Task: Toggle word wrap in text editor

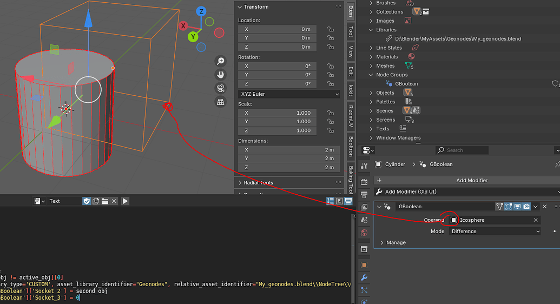Action: pyautogui.click(x=339, y=201)
